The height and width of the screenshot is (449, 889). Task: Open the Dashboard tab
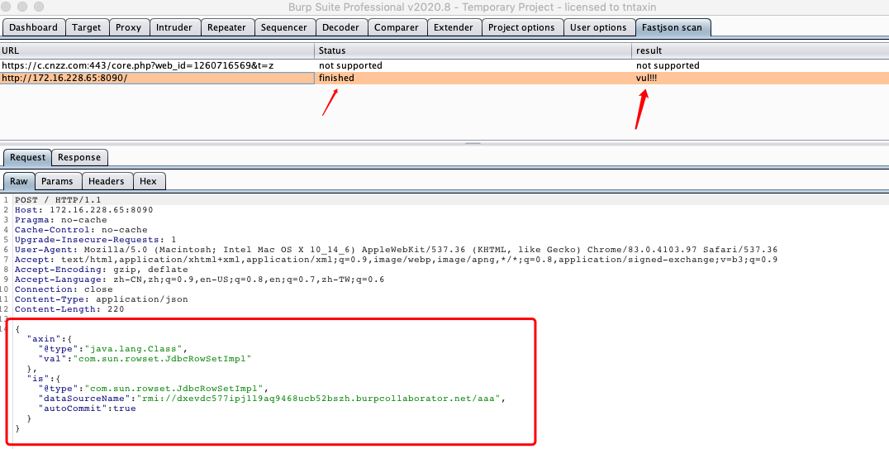click(x=33, y=27)
